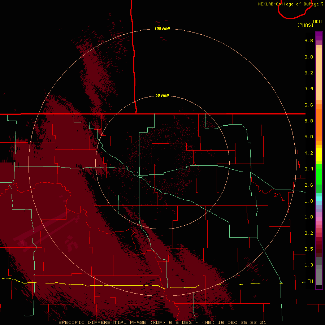Screen dimensions: 325x325
Task: Pick the bright green band on the color scale
Action: [319, 174]
